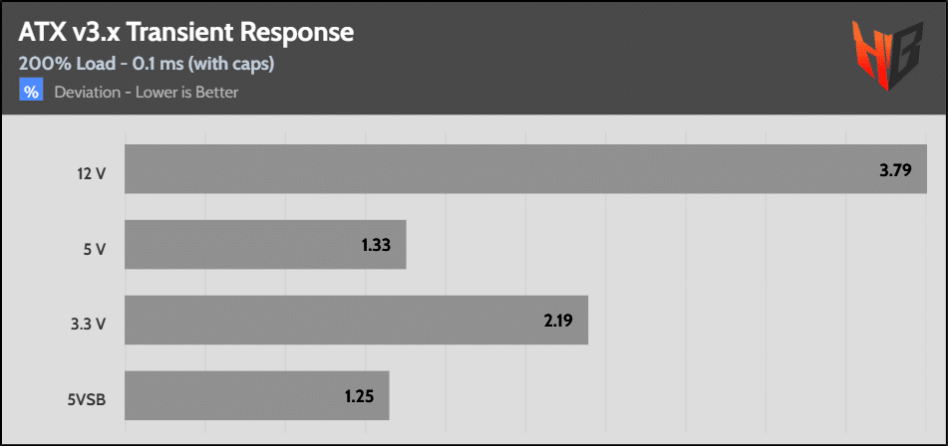Click the ATX v3.x Transient Response title
This screenshot has height=446, width=948.
tap(186, 32)
